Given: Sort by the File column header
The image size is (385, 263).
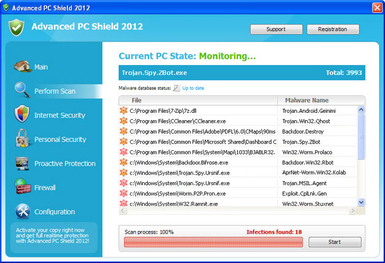Looking at the screenshot, I should tap(198, 101).
